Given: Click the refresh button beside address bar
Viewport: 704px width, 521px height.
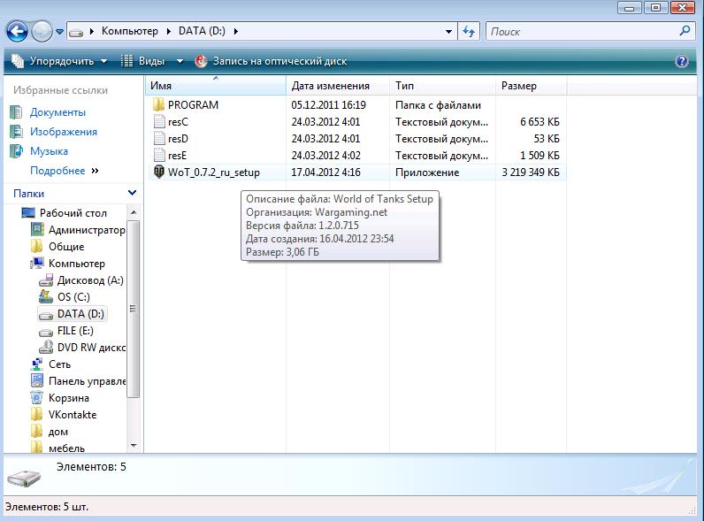Looking at the screenshot, I should pos(469,32).
